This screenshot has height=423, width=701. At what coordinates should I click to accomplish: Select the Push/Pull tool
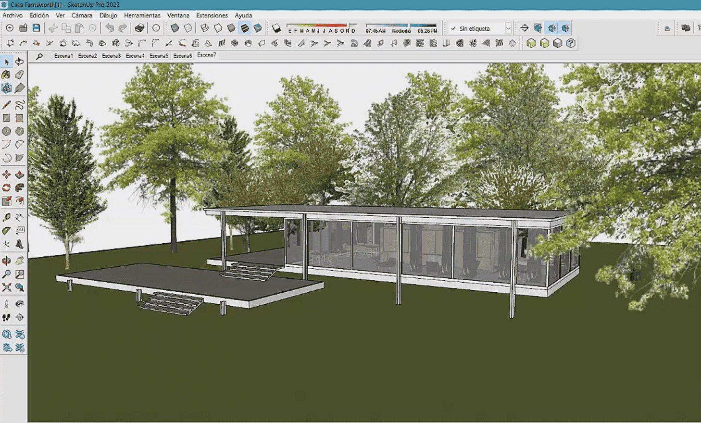[x=20, y=174]
